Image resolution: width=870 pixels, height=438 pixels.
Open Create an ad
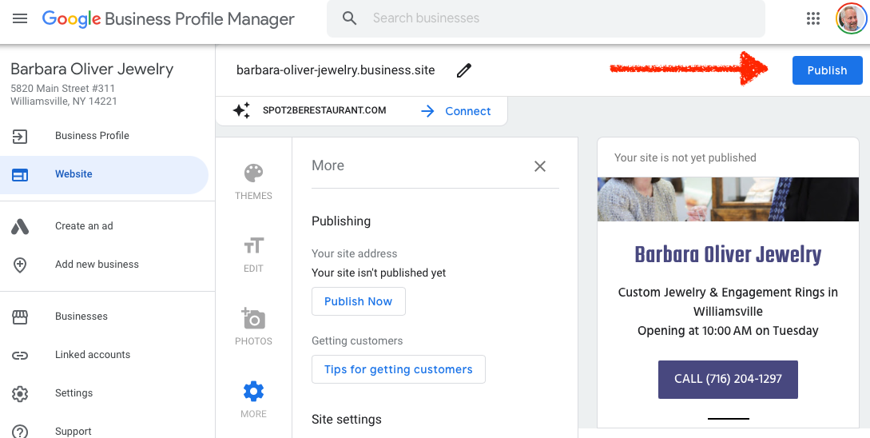pos(84,226)
